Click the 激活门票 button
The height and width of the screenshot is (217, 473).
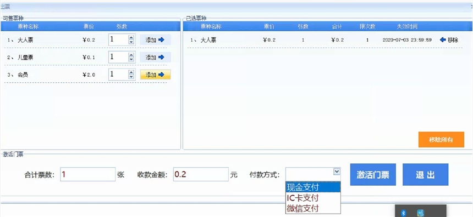pyautogui.click(x=373, y=175)
